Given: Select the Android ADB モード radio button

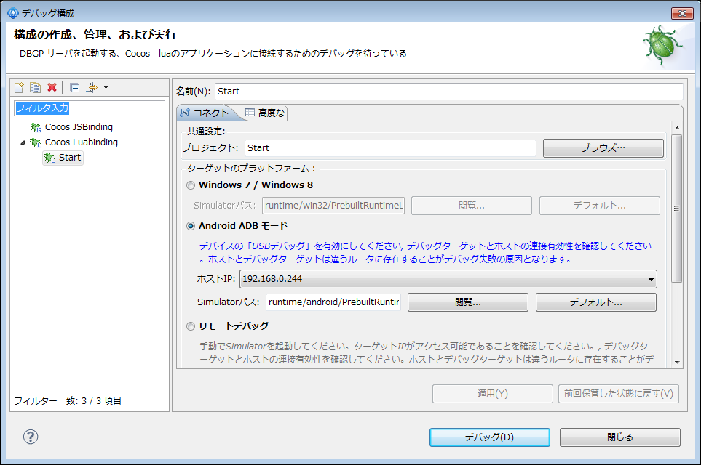Looking at the screenshot, I should [191, 225].
